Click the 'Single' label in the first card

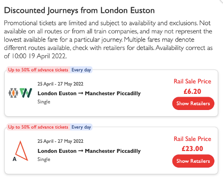point(44,102)
